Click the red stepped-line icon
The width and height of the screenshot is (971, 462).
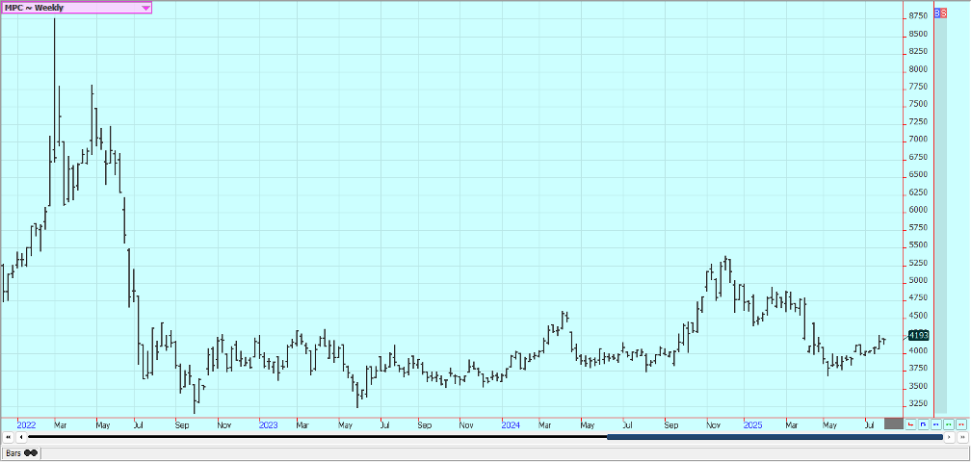point(910,424)
